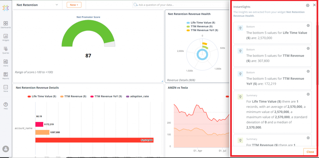Toggle Life Time Value legend in radial chart

pyautogui.click(x=201, y=23)
